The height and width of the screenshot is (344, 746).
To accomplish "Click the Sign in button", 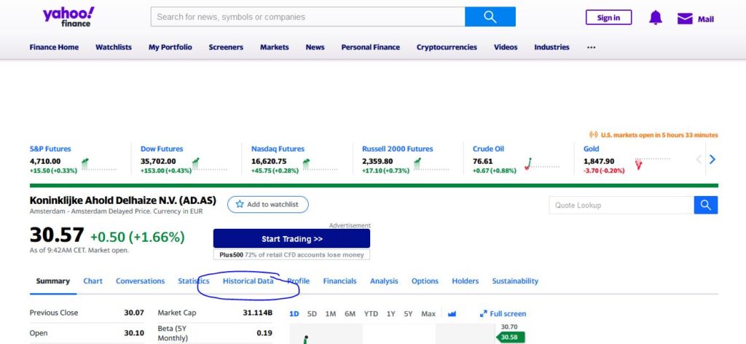I will [608, 17].
